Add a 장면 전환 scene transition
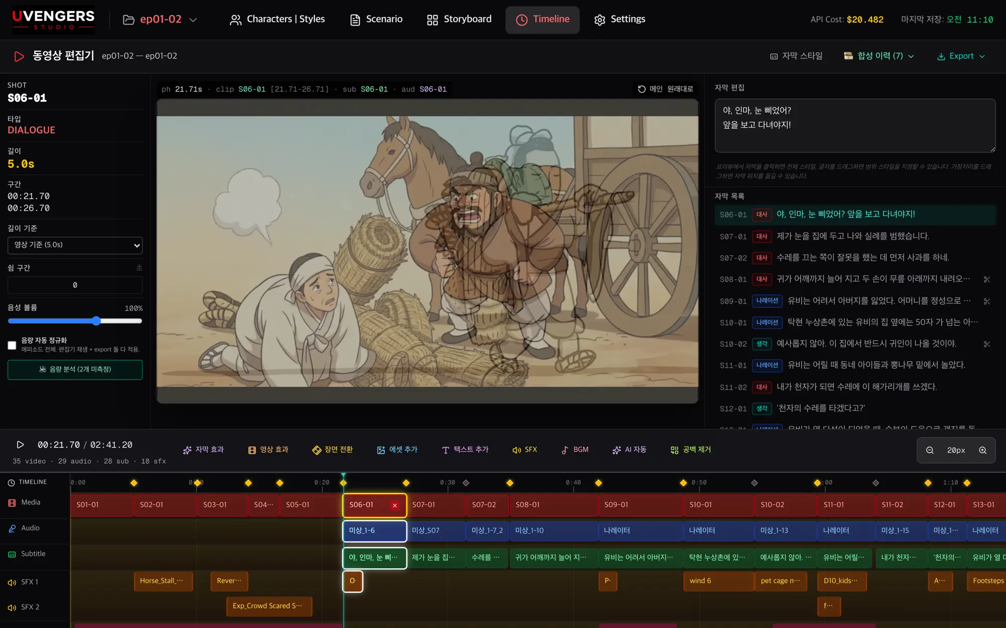Image resolution: width=1006 pixels, height=628 pixels. tap(332, 450)
